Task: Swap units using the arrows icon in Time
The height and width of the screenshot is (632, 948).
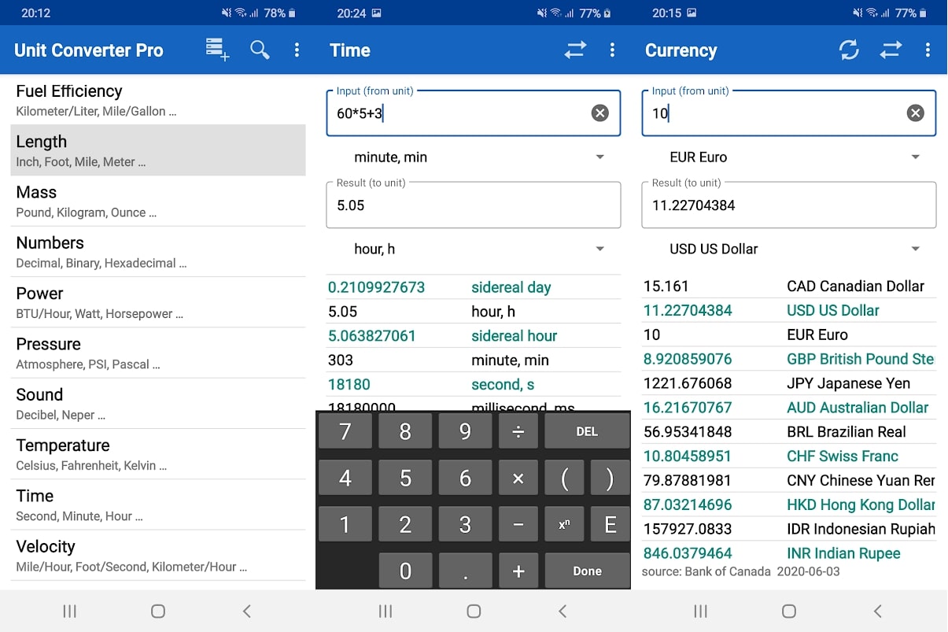Action: [574, 50]
